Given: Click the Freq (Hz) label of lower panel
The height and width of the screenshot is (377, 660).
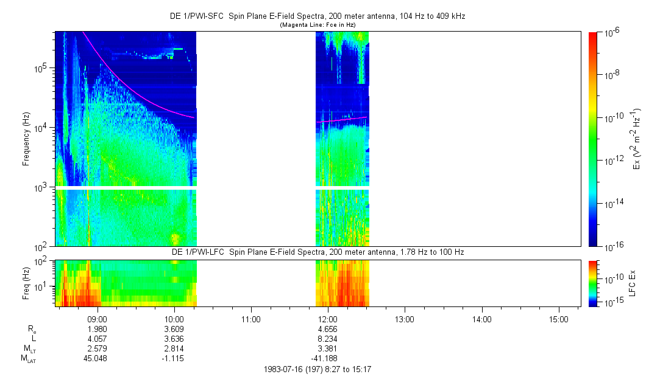Looking at the screenshot, I should tap(26, 283).
